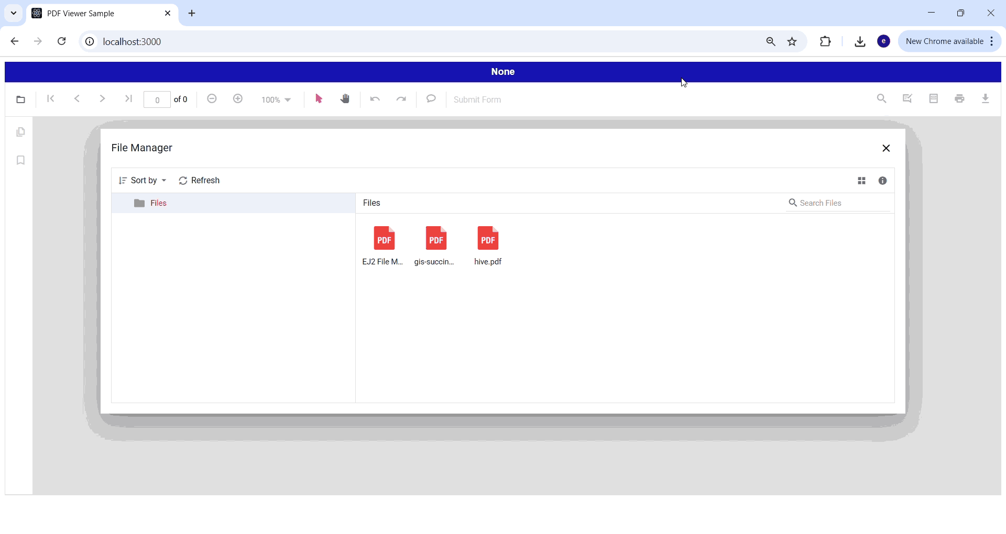Open the Sort by dropdown

[143, 181]
